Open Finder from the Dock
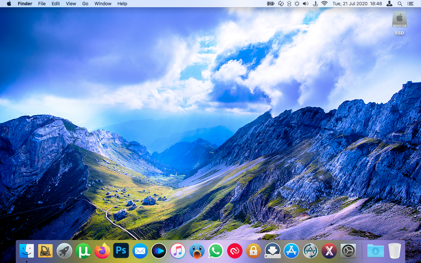This screenshot has height=263, width=421. point(27,251)
